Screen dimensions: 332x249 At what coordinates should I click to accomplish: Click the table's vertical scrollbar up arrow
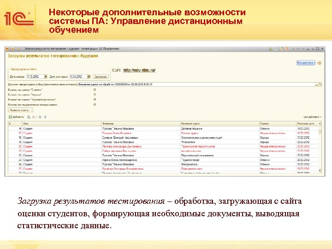320,124
